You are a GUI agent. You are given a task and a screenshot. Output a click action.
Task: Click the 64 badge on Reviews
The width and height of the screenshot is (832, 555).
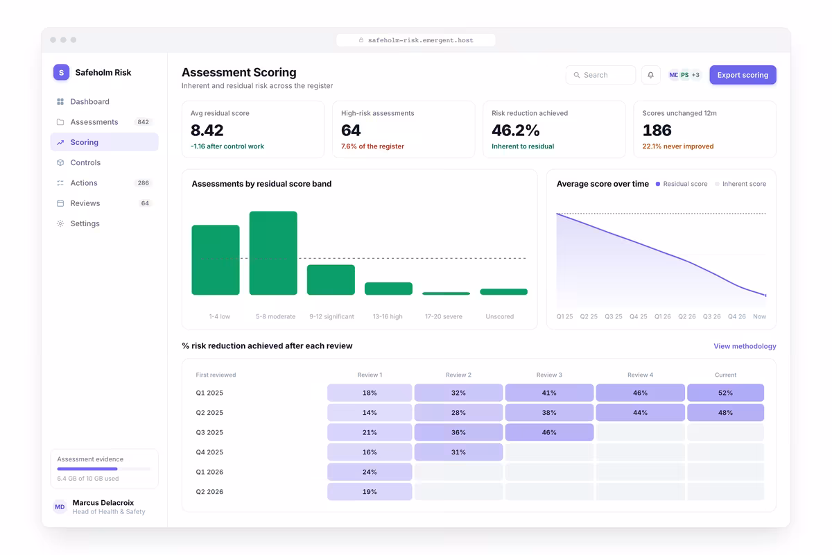(x=145, y=203)
